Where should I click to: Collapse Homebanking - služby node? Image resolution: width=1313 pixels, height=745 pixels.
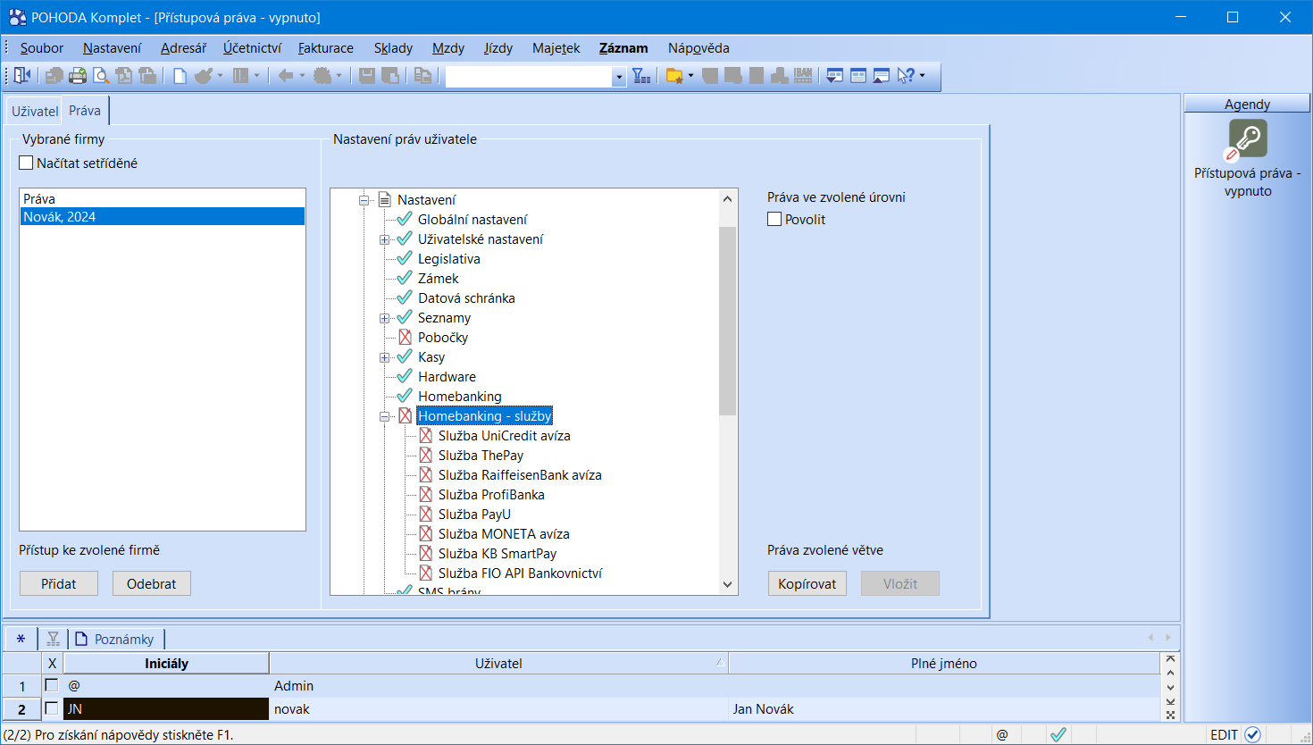[x=385, y=416]
